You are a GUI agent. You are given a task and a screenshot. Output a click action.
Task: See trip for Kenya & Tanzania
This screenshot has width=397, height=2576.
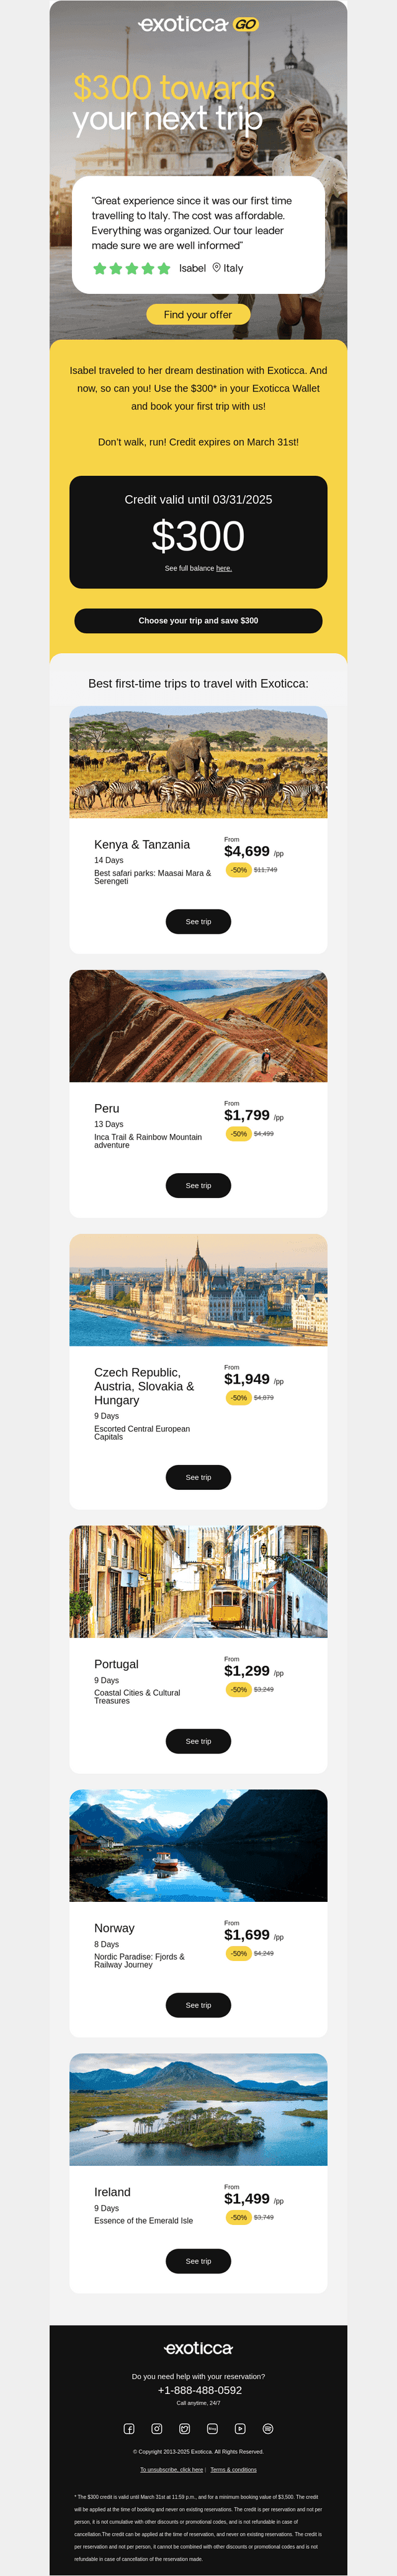pos(198,921)
